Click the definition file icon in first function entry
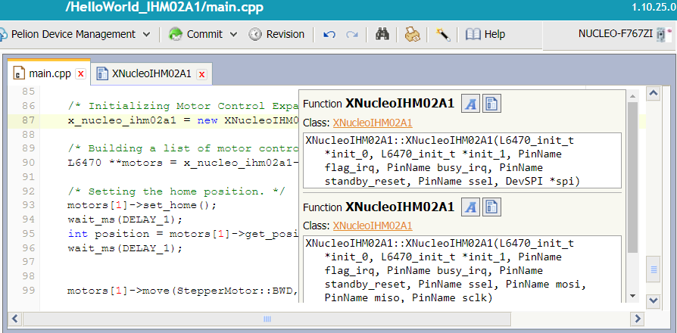Image resolution: width=677 pixels, height=333 pixels. point(491,104)
